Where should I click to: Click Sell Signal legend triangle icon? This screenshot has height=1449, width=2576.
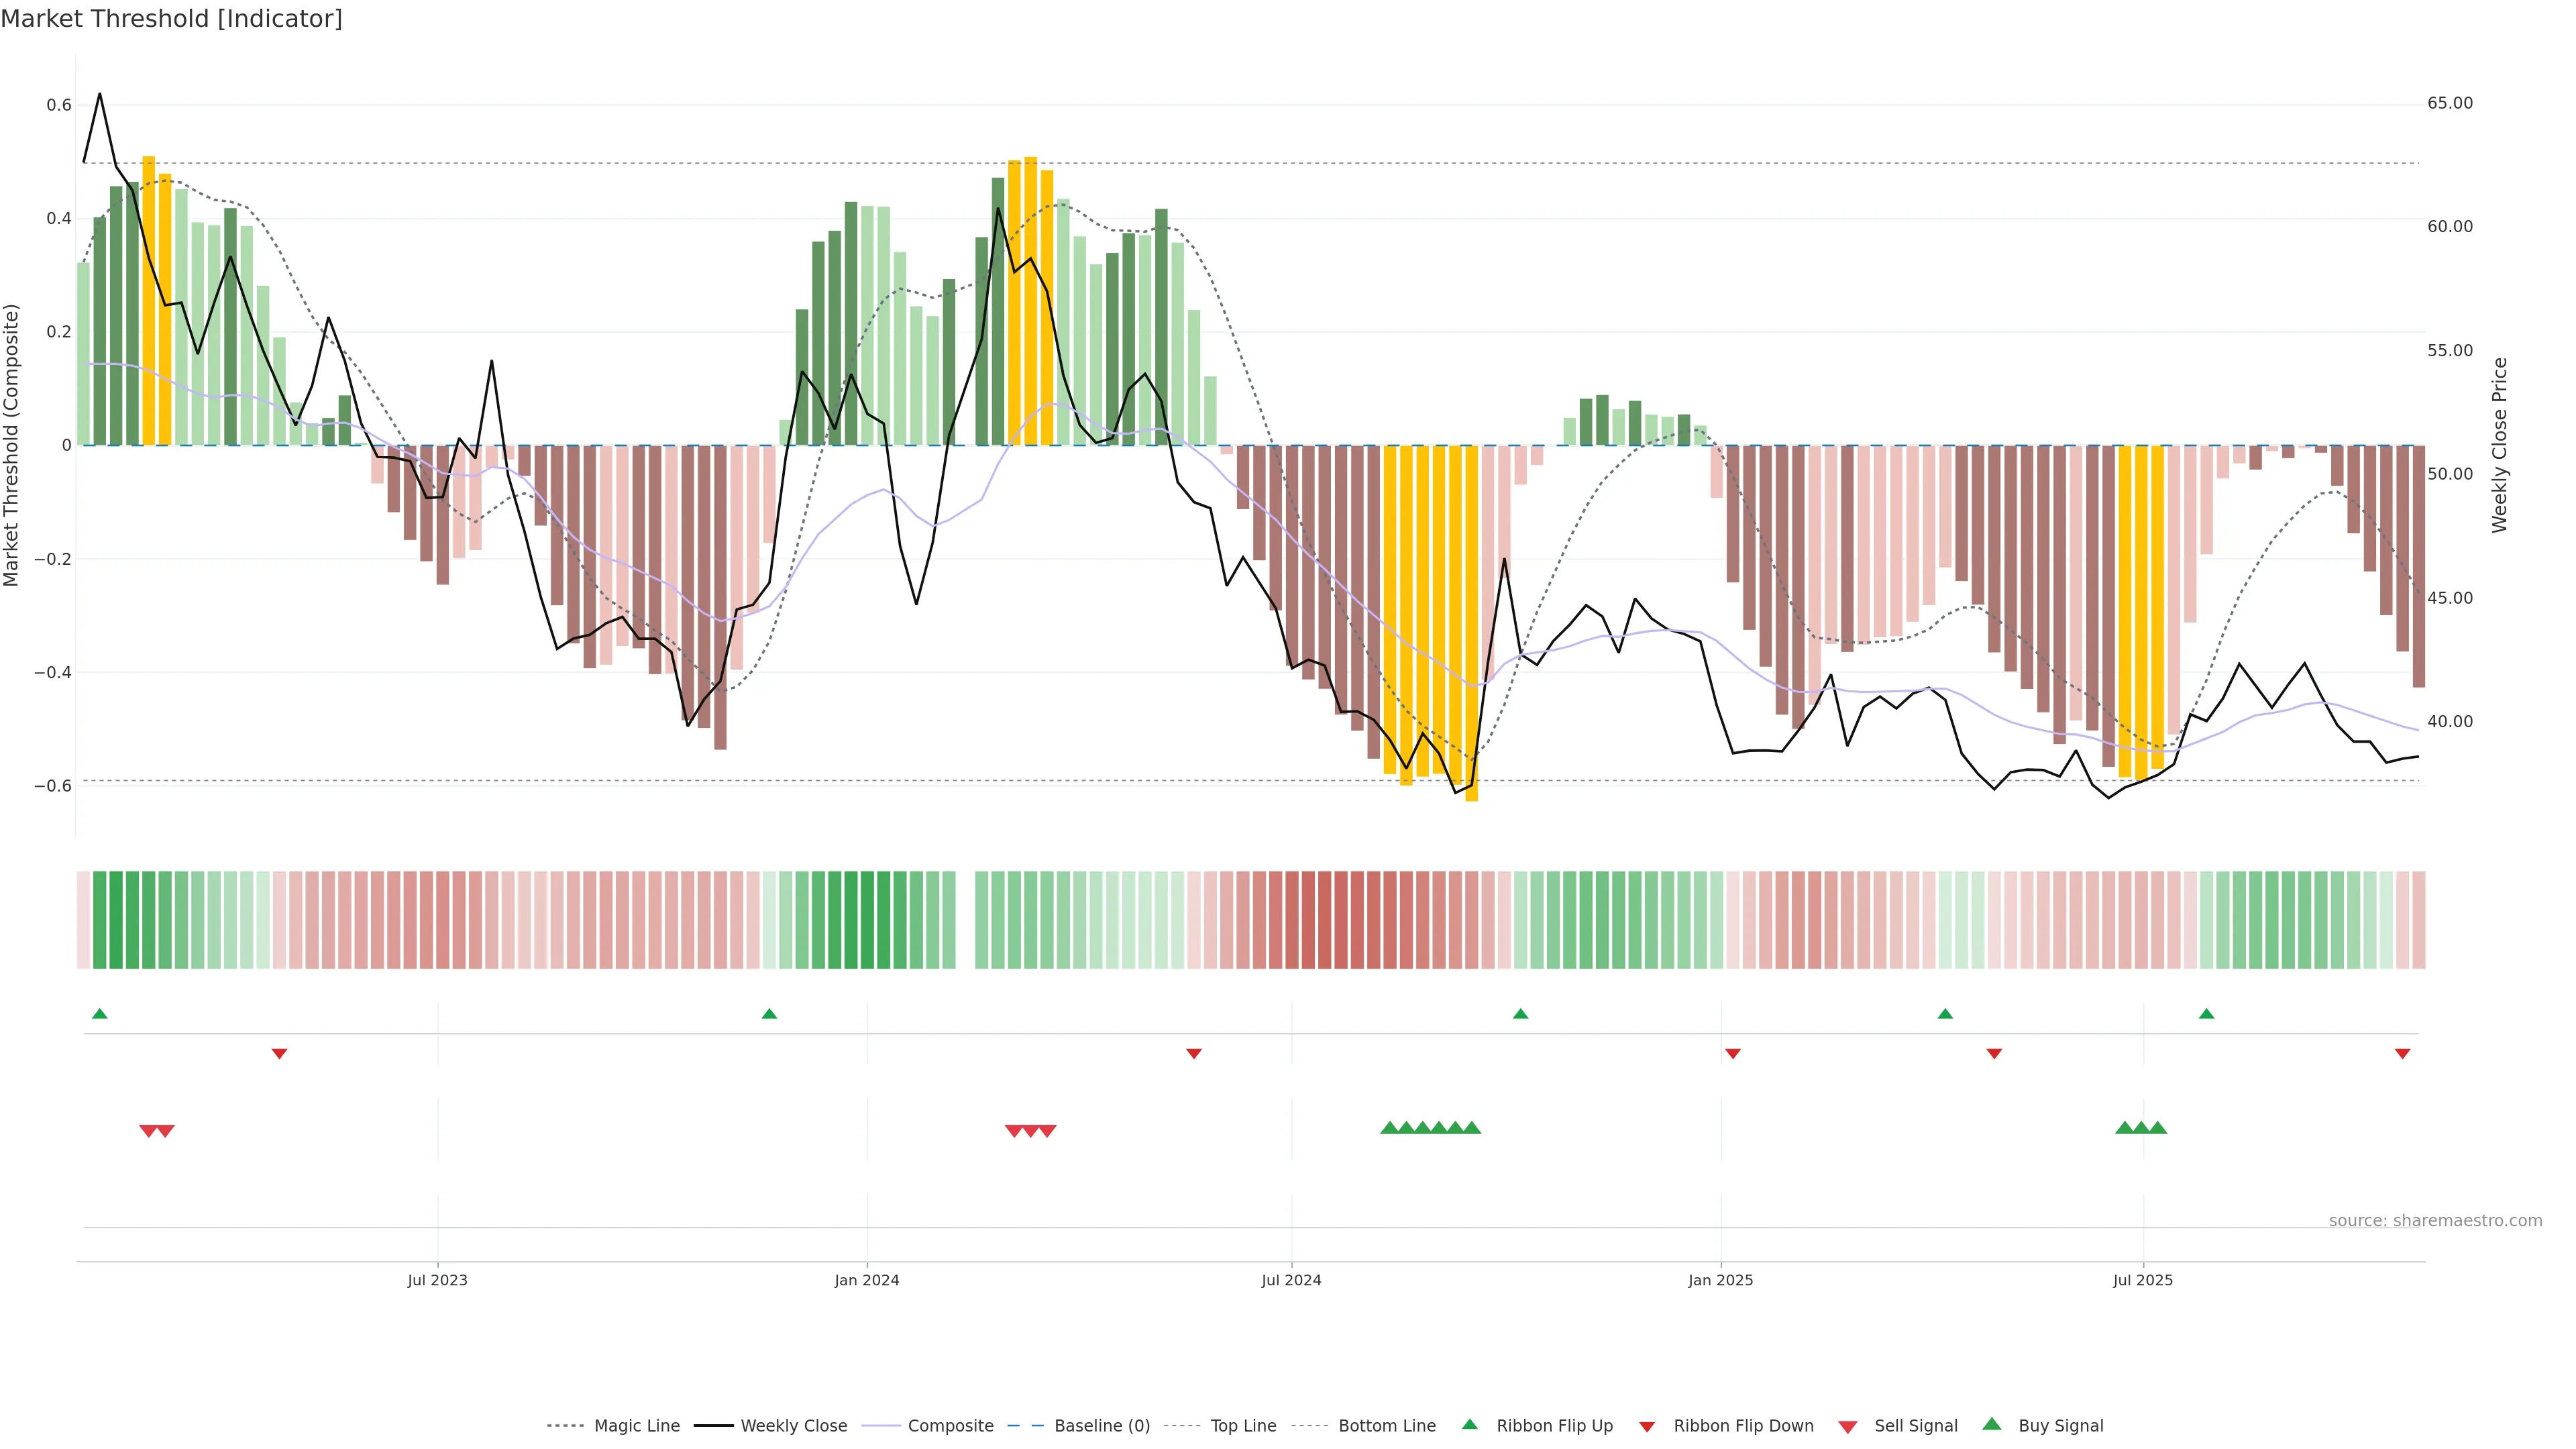(x=1847, y=1427)
